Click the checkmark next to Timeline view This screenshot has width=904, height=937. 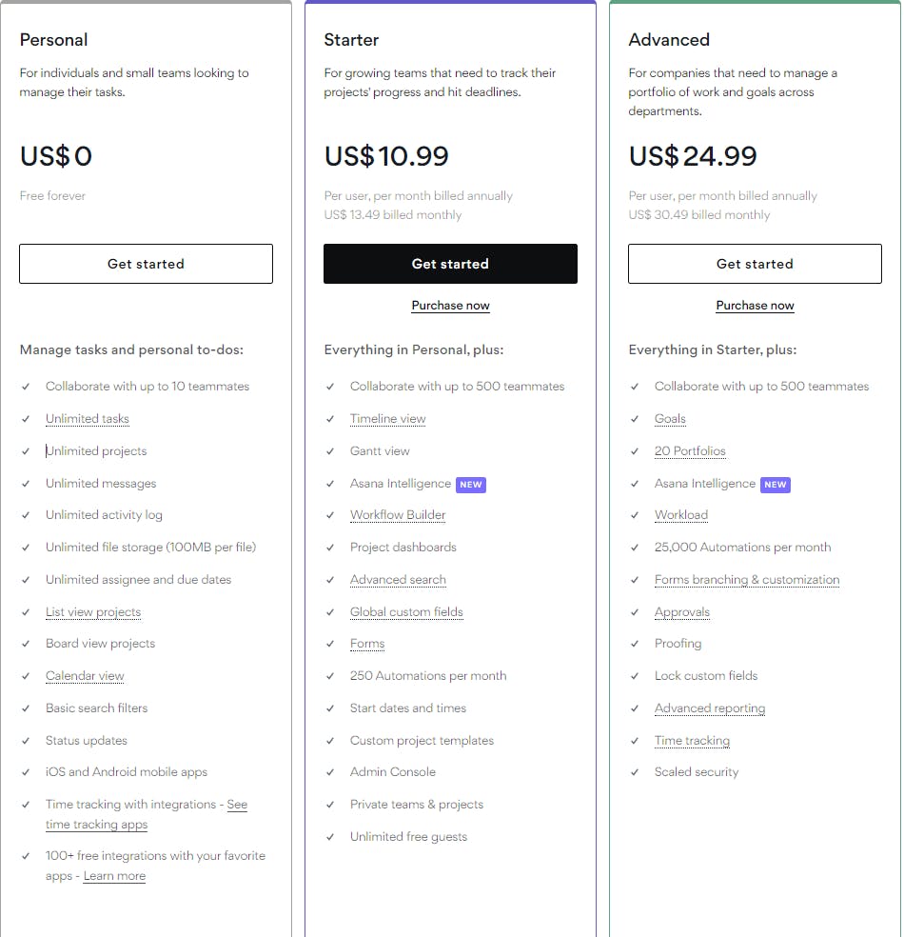[x=330, y=419]
